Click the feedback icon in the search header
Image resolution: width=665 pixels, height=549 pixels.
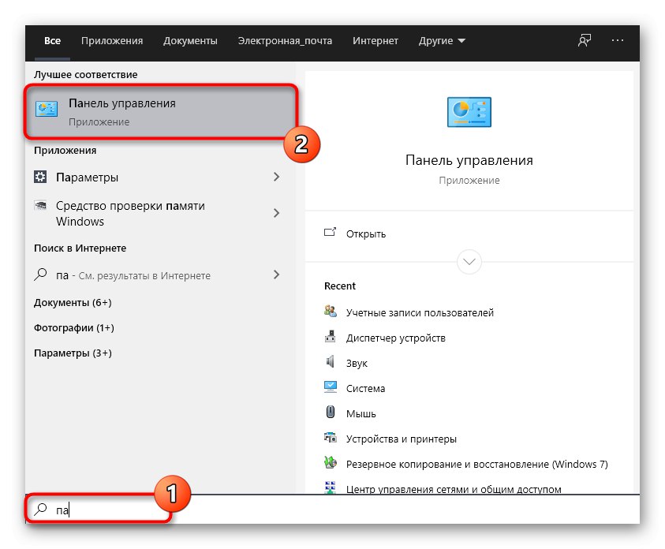(585, 41)
